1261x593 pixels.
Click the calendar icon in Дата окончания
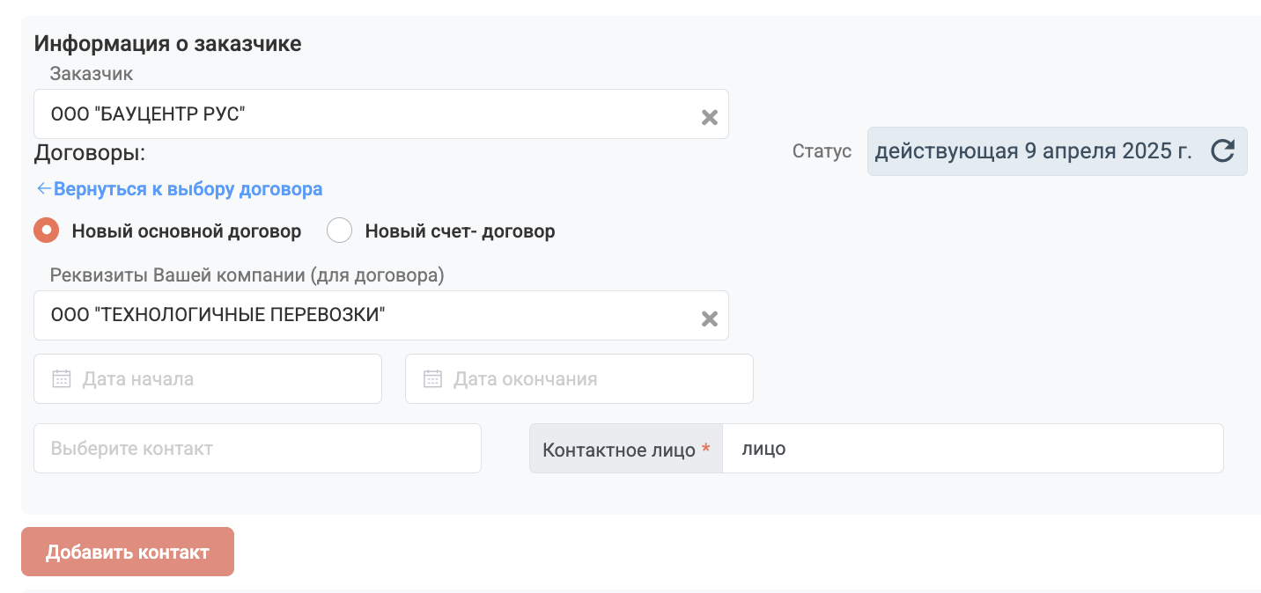click(x=432, y=379)
